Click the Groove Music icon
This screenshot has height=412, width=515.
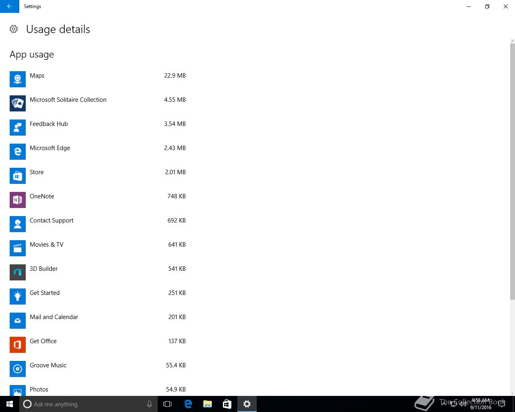pos(18,369)
